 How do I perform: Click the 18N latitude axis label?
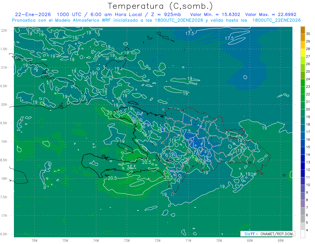tap(4, 179)
